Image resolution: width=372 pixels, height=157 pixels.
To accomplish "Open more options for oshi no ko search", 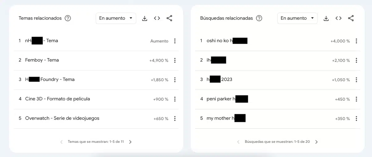I will click(x=356, y=41).
